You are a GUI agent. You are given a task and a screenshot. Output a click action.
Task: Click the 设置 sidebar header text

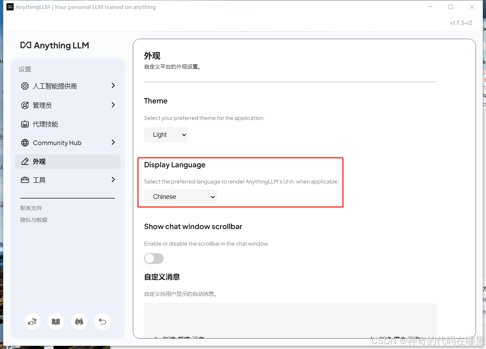25,69
